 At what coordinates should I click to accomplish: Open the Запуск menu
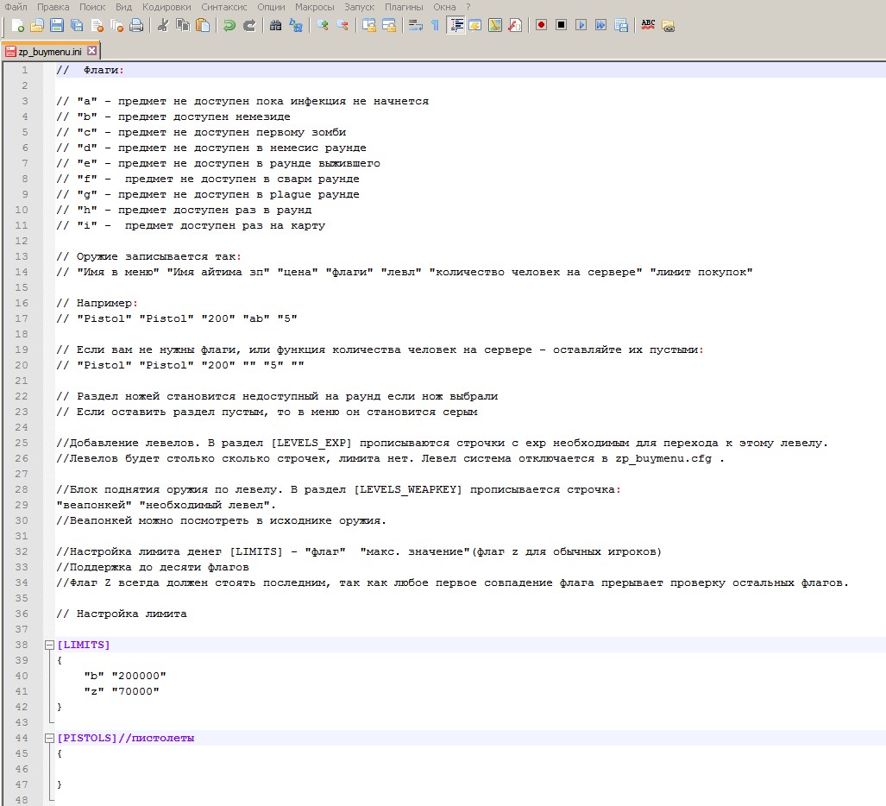(360, 7)
